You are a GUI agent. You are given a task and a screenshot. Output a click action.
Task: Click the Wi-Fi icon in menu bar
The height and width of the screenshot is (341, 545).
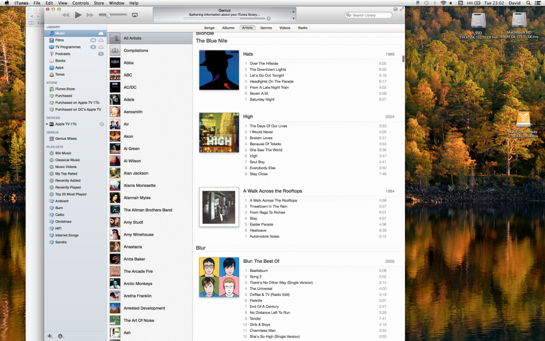tap(443, 3)
